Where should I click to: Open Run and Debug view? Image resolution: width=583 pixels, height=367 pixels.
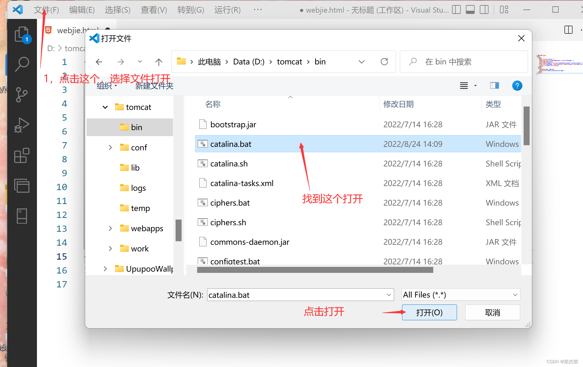[x=22, y=125]
